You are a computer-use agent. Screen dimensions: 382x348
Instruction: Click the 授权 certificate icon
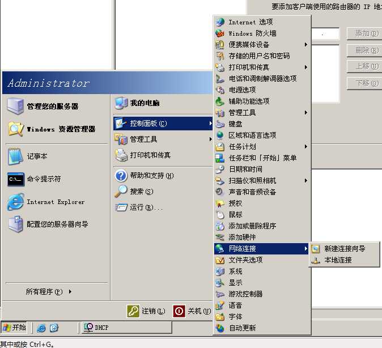click(x=220, y=203)
